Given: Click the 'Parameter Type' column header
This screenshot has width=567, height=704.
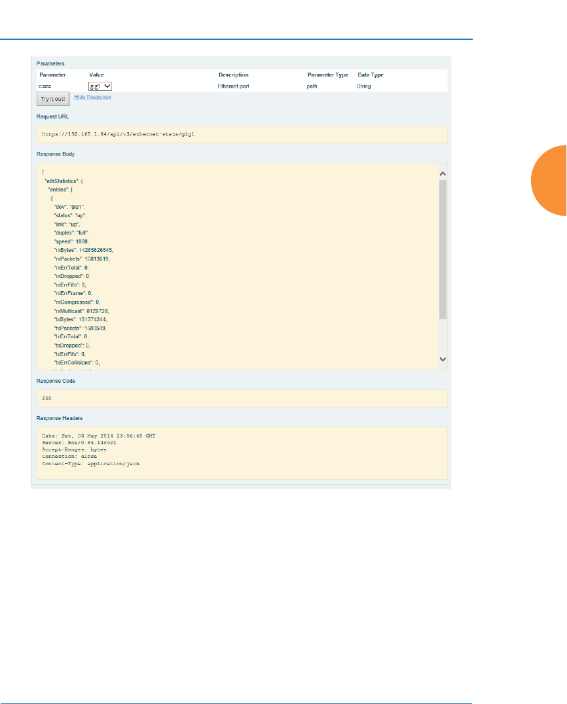Looking at the screenshot, I should [327, 75].
